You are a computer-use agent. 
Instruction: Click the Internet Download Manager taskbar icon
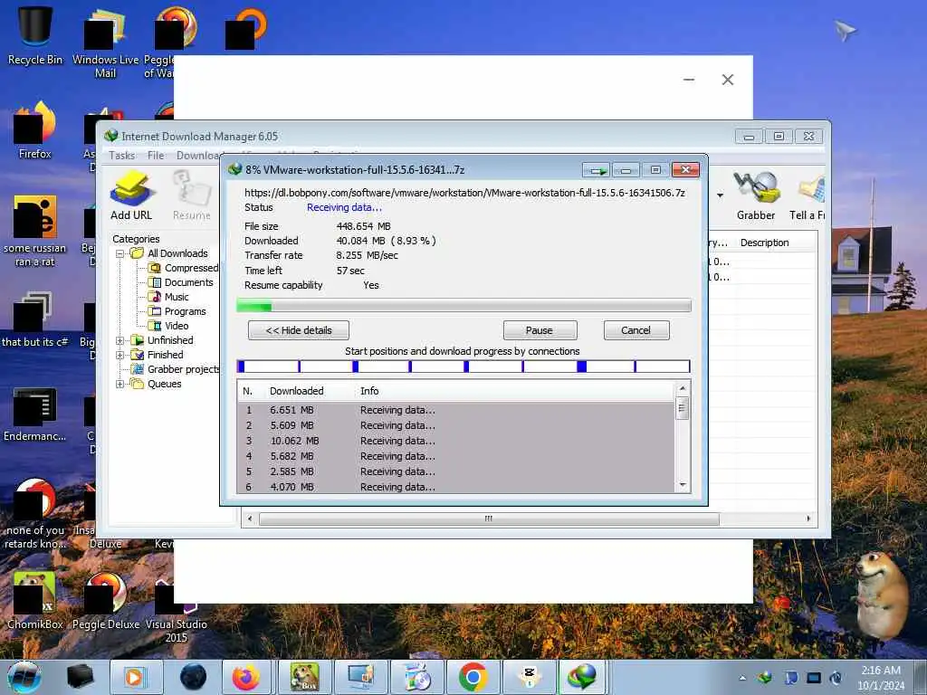(x=582, y=677)
